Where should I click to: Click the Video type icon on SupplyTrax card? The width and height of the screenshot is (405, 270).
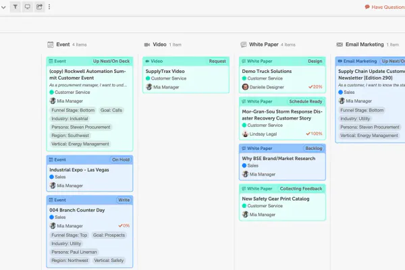(x=147, y=61)
